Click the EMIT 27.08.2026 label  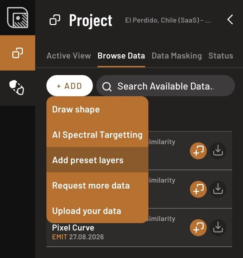(78, 237)
